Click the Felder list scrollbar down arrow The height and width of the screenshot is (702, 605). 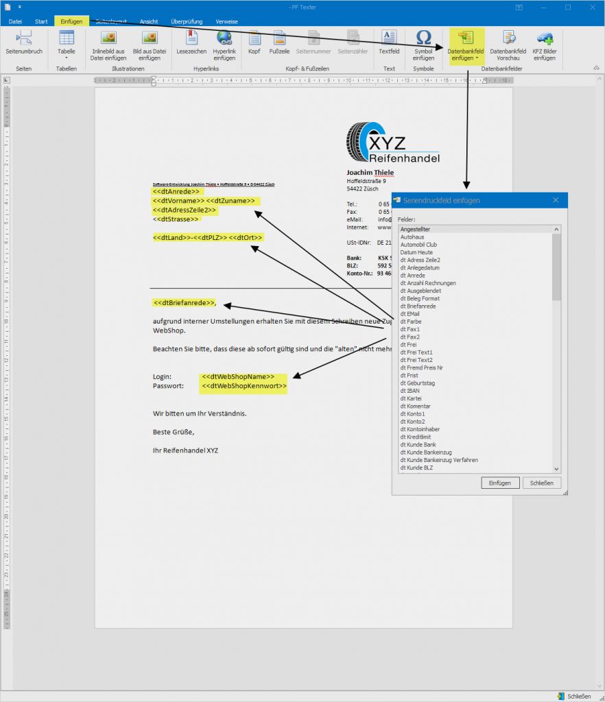tap(556, 469)
